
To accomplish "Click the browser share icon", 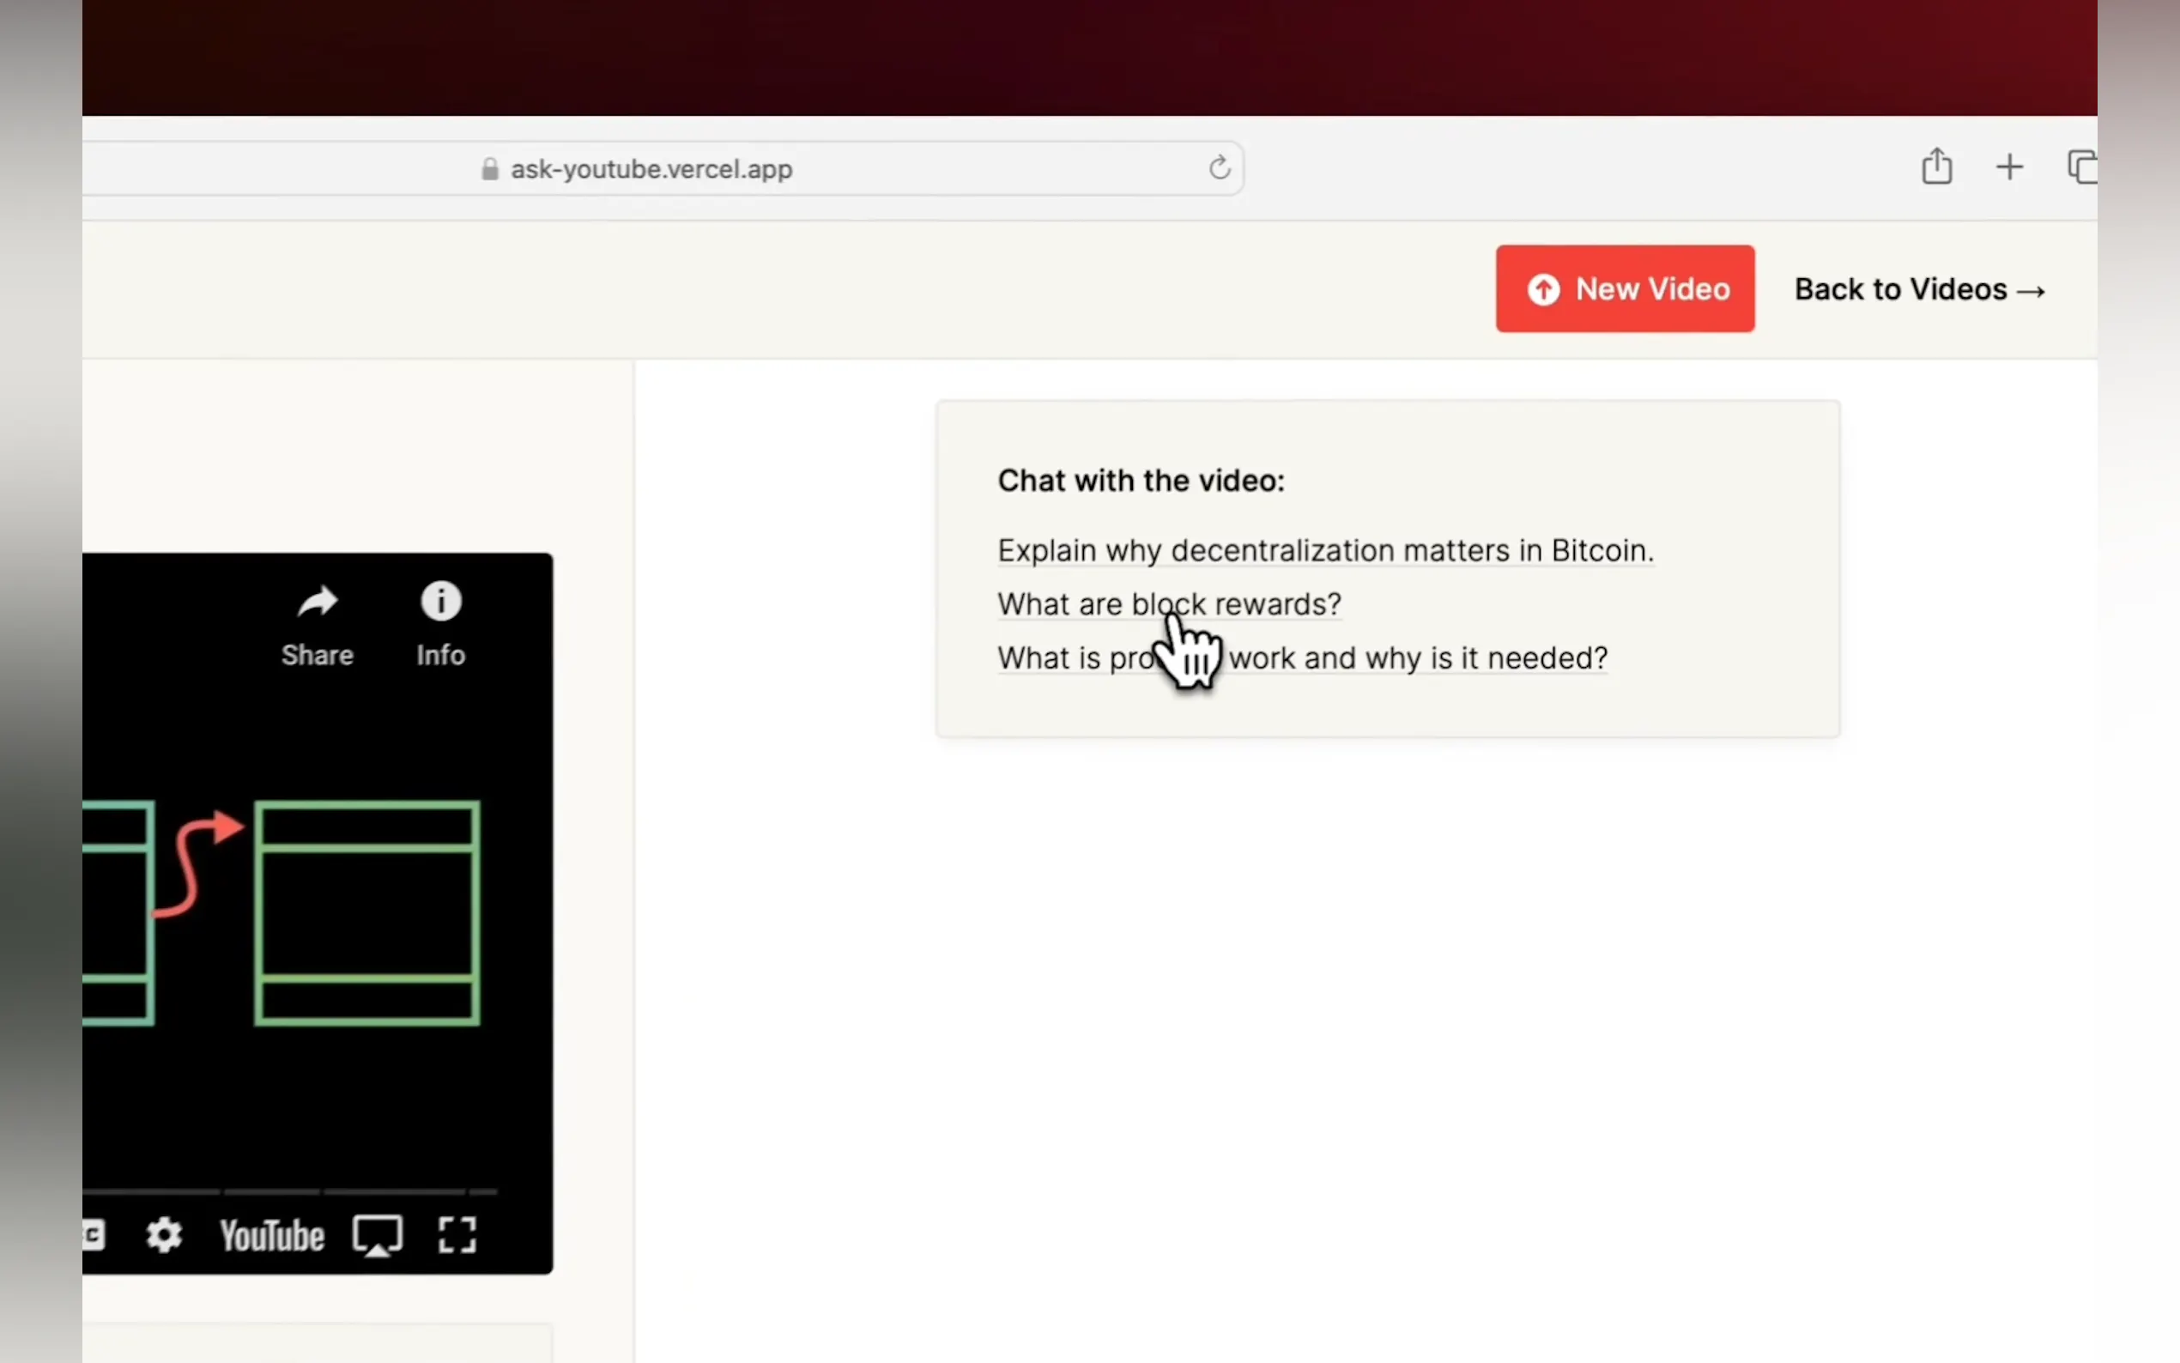I will (x=1935, y=167).
